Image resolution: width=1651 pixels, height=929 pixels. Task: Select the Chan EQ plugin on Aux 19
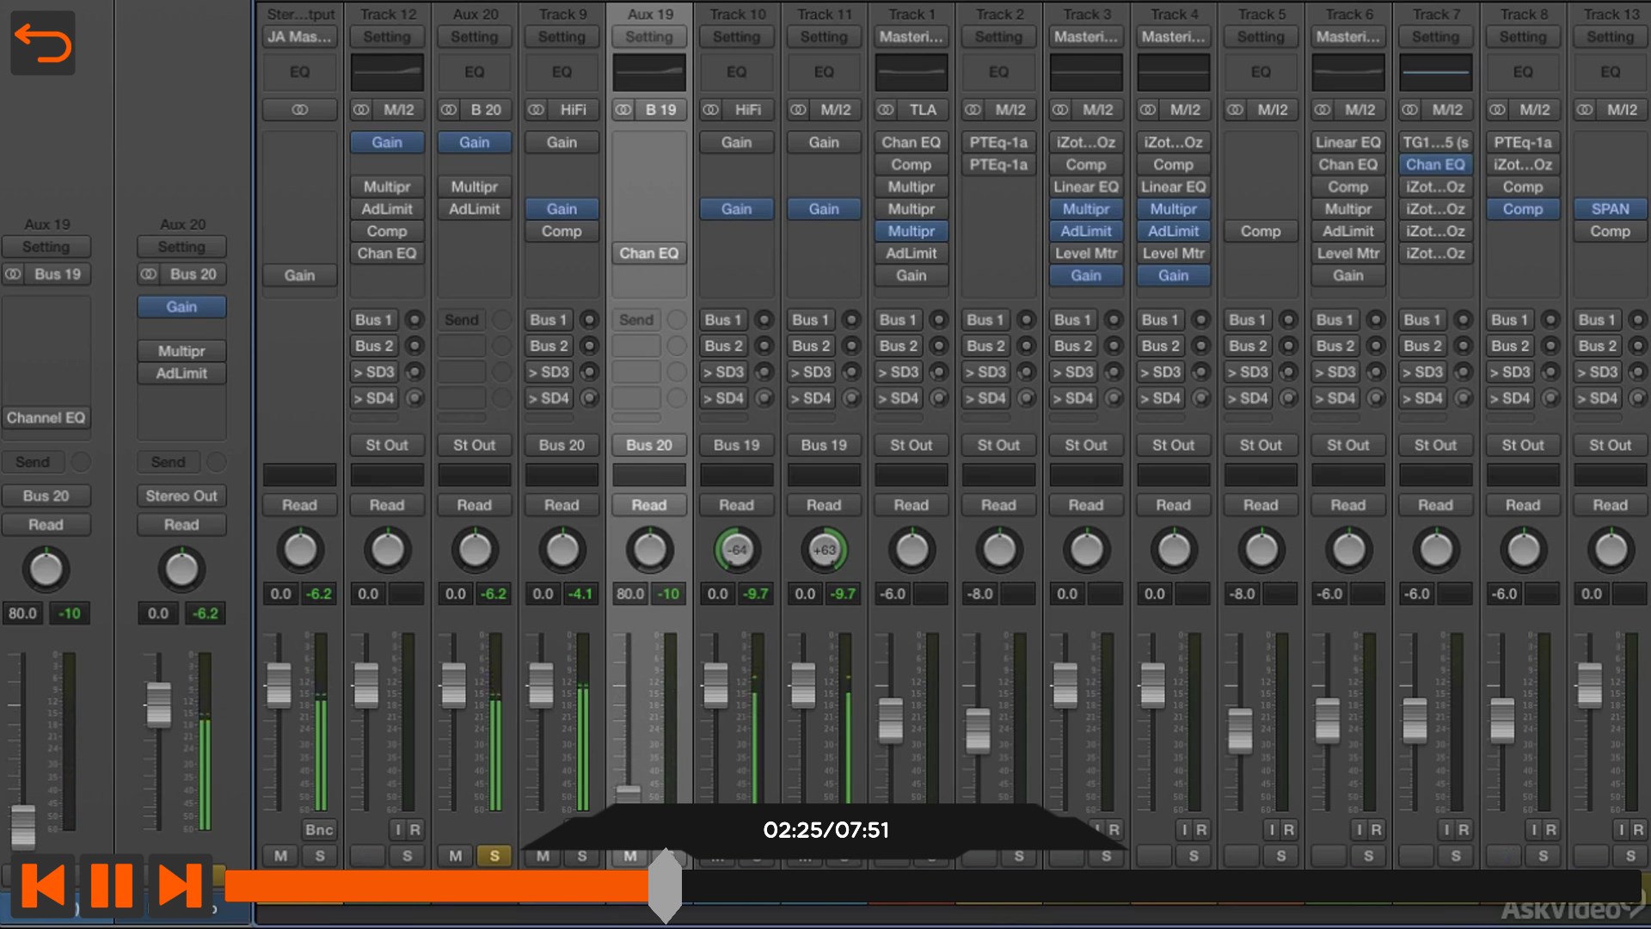tap(649, 254)
